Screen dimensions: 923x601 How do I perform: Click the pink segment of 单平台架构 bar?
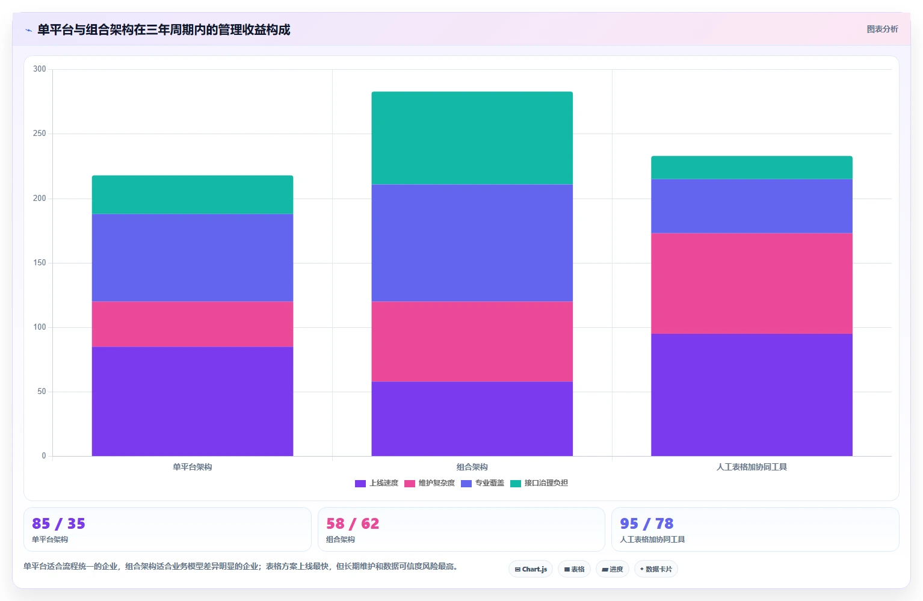pos(193,324)
